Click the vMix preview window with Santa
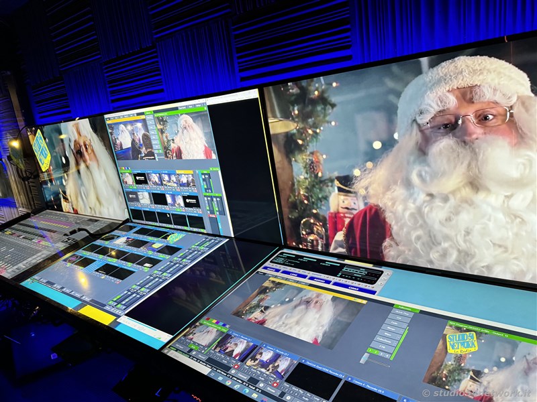Image resolution: width=537 pixels, height=402 pixels. click(x=298, y=314)
